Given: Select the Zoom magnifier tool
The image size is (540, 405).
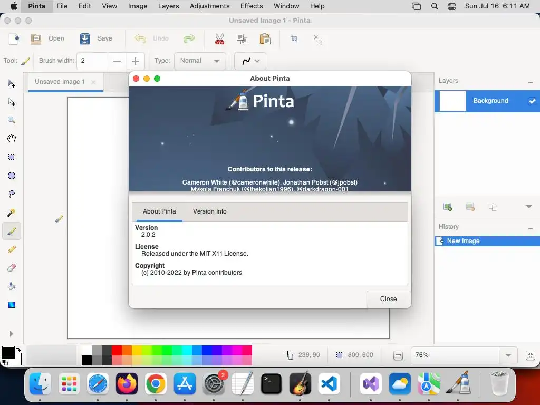Looking at the screenshot, I should 12,120.
